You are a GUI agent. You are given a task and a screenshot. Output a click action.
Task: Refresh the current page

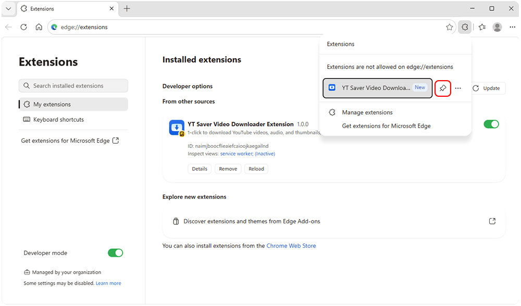[x=23, y=27]
